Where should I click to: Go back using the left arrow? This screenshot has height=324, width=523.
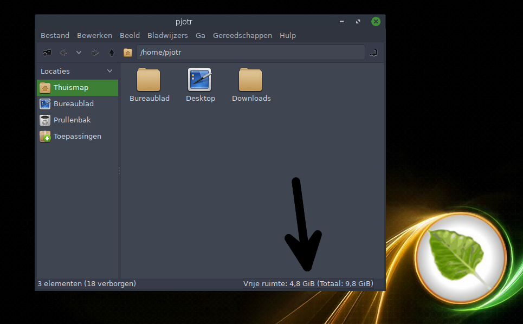[x=63, y=53]
